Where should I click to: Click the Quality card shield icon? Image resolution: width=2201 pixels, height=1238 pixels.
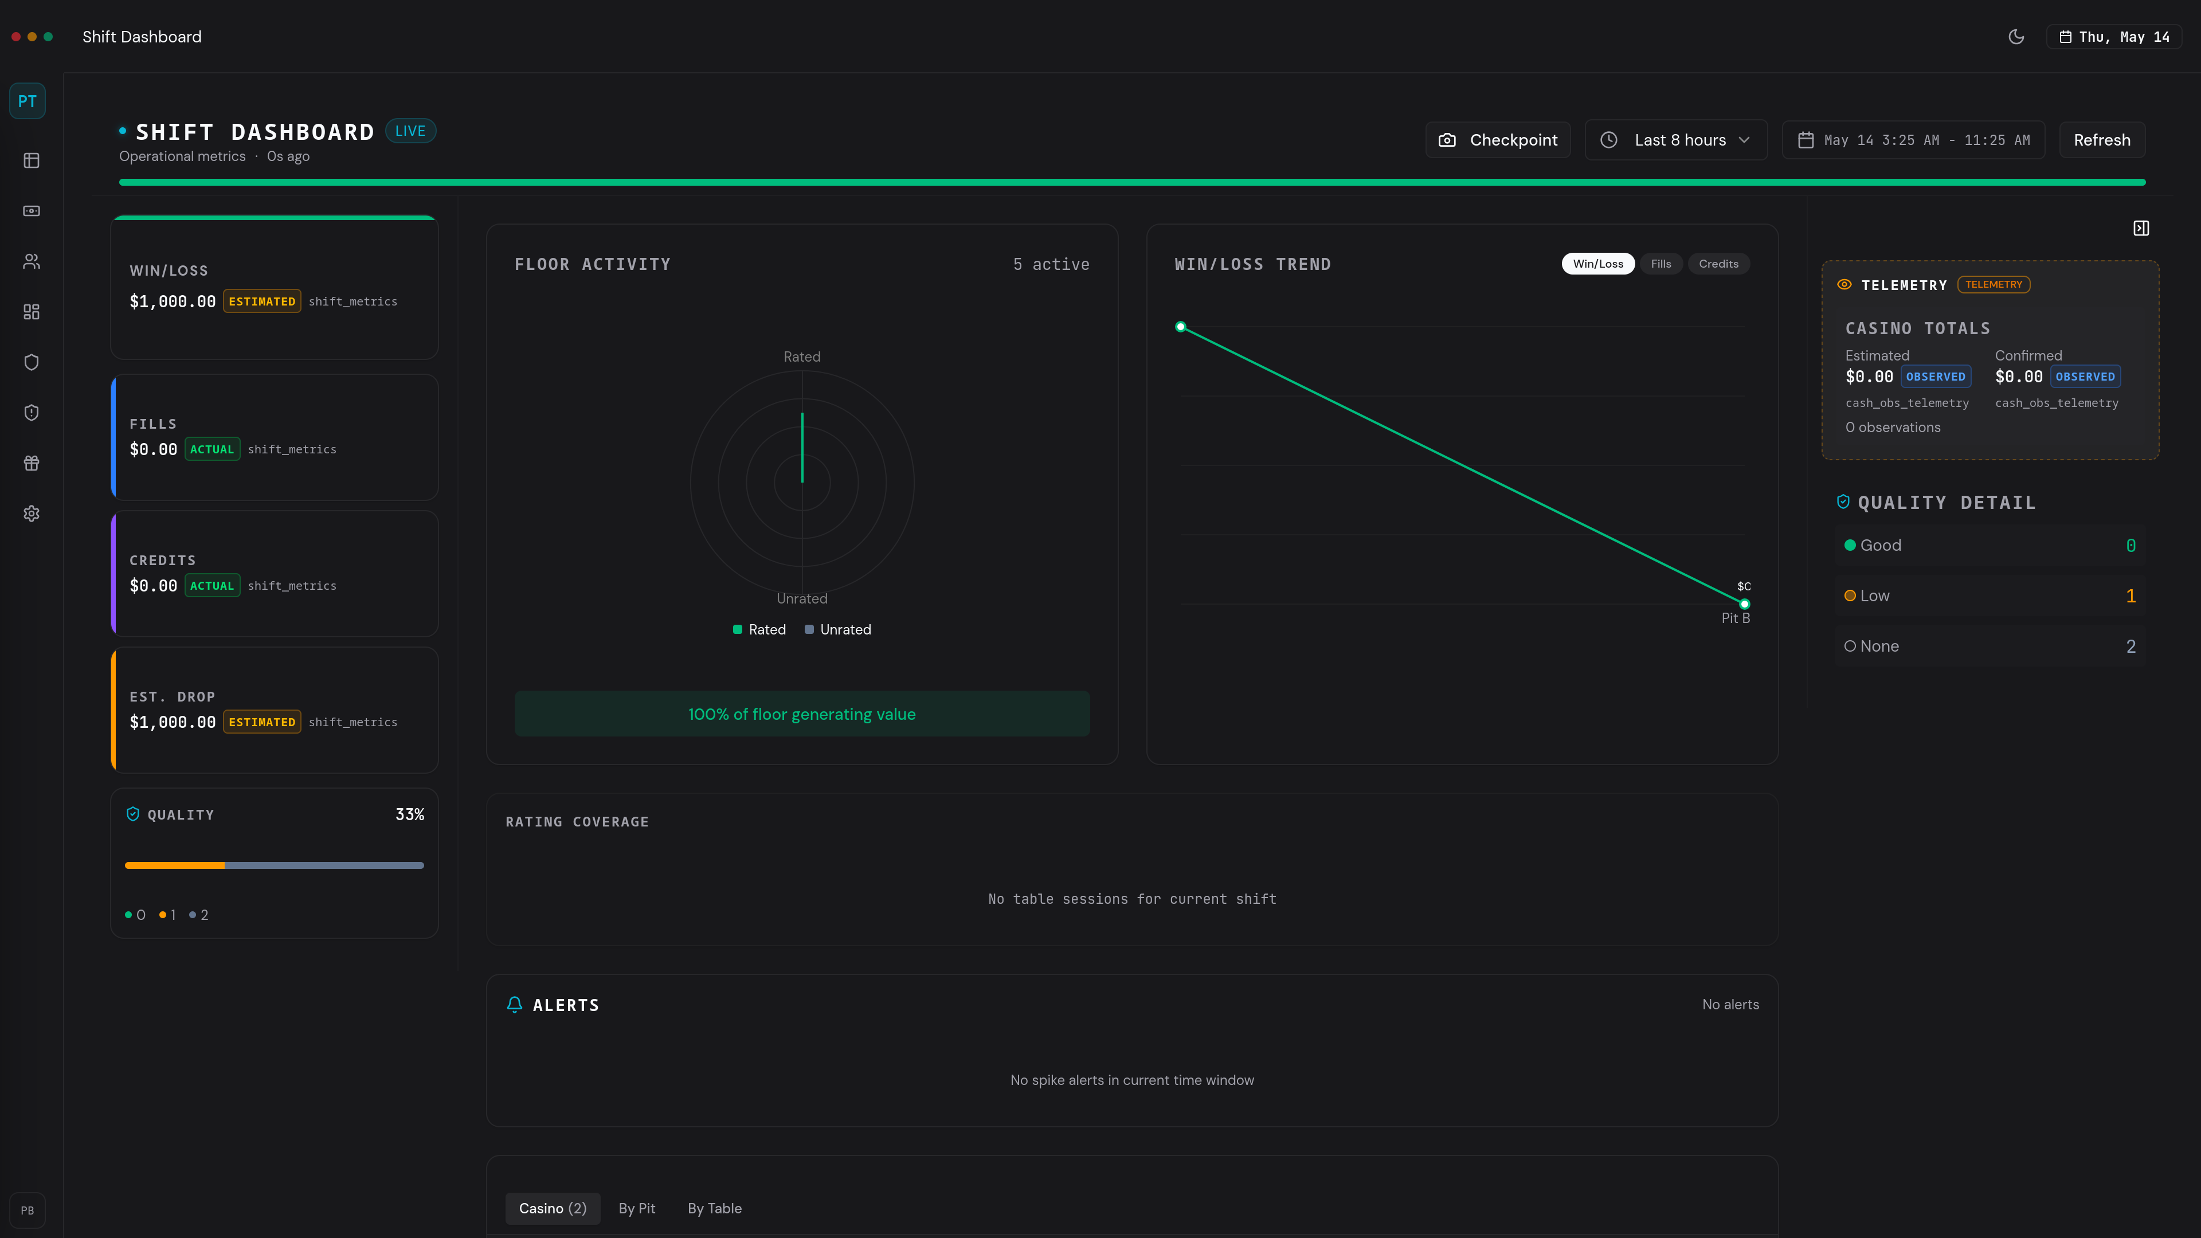pyautogui.click(x=132, y=814)
